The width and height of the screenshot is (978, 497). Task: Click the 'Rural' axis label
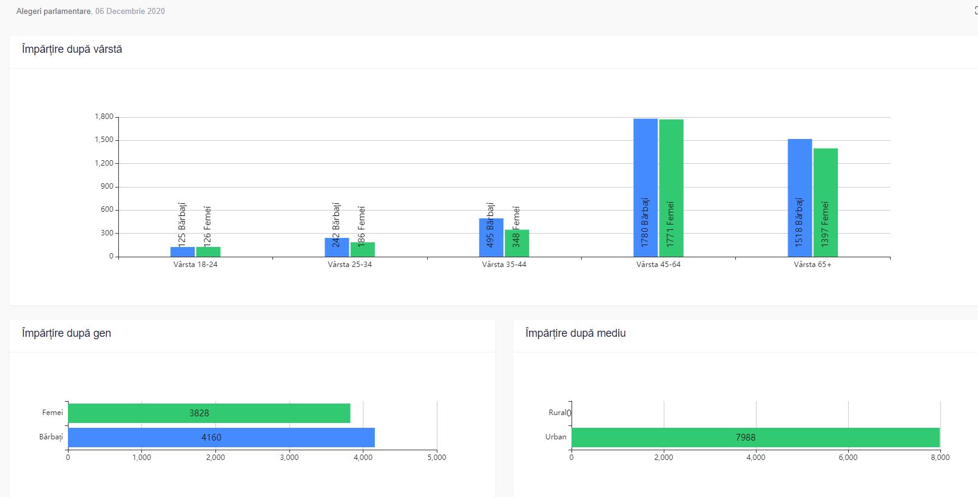[x=557, y=413]
